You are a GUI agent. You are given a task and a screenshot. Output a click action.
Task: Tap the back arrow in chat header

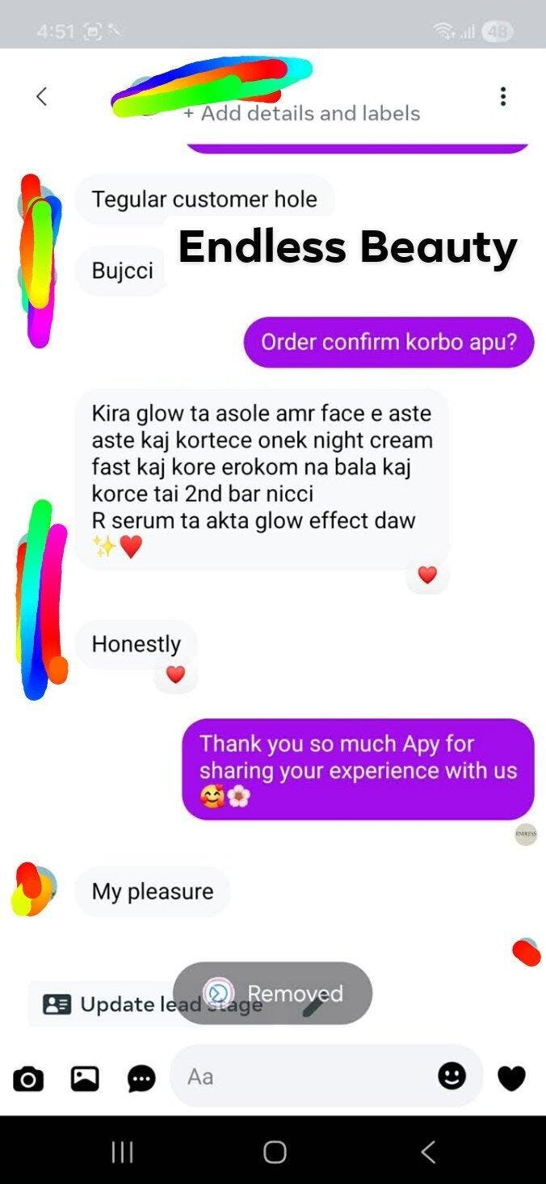click(42, 97)
